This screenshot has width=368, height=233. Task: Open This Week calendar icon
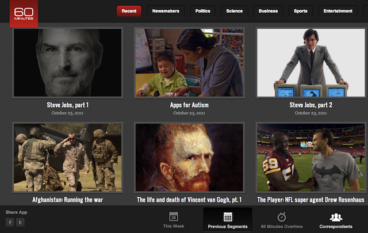[x=174, y=216]
